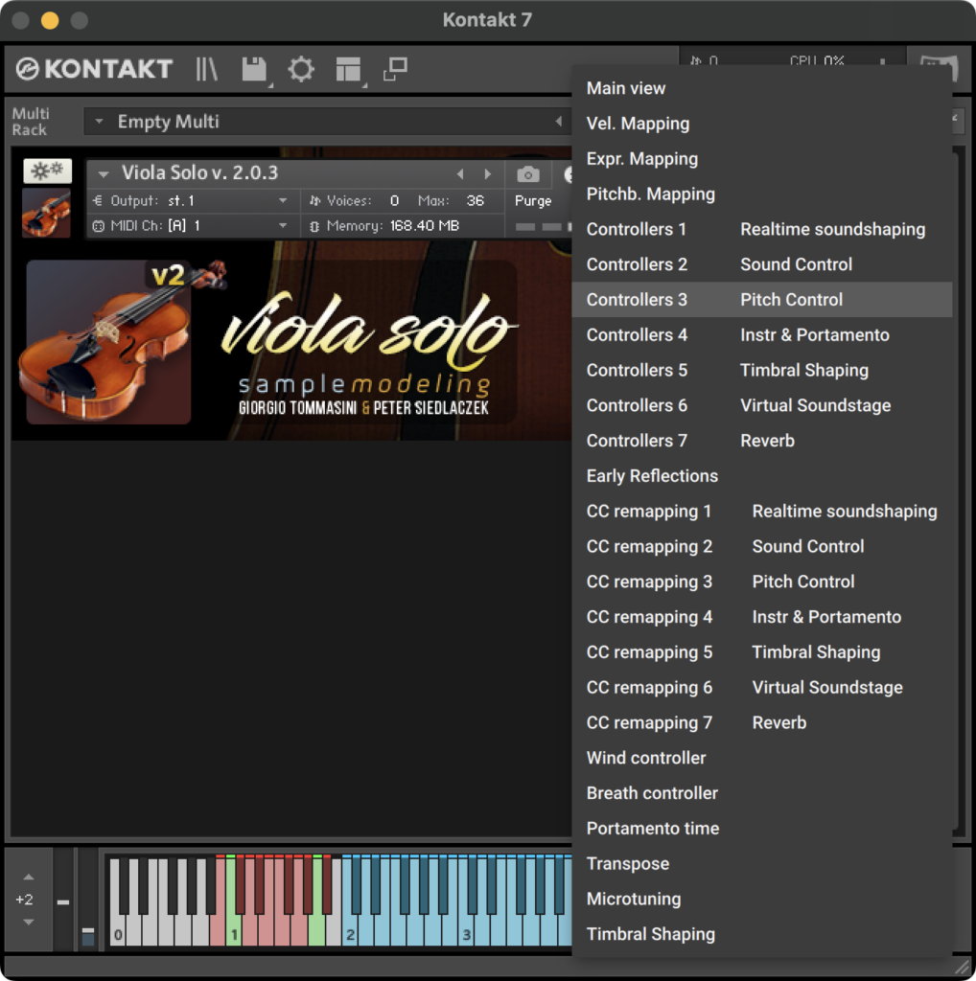
Task: Click the Multi Rack label
Action: pos(30,122)
